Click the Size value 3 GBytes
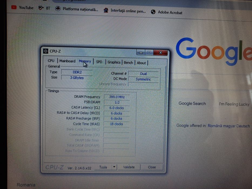 point(77,78)
